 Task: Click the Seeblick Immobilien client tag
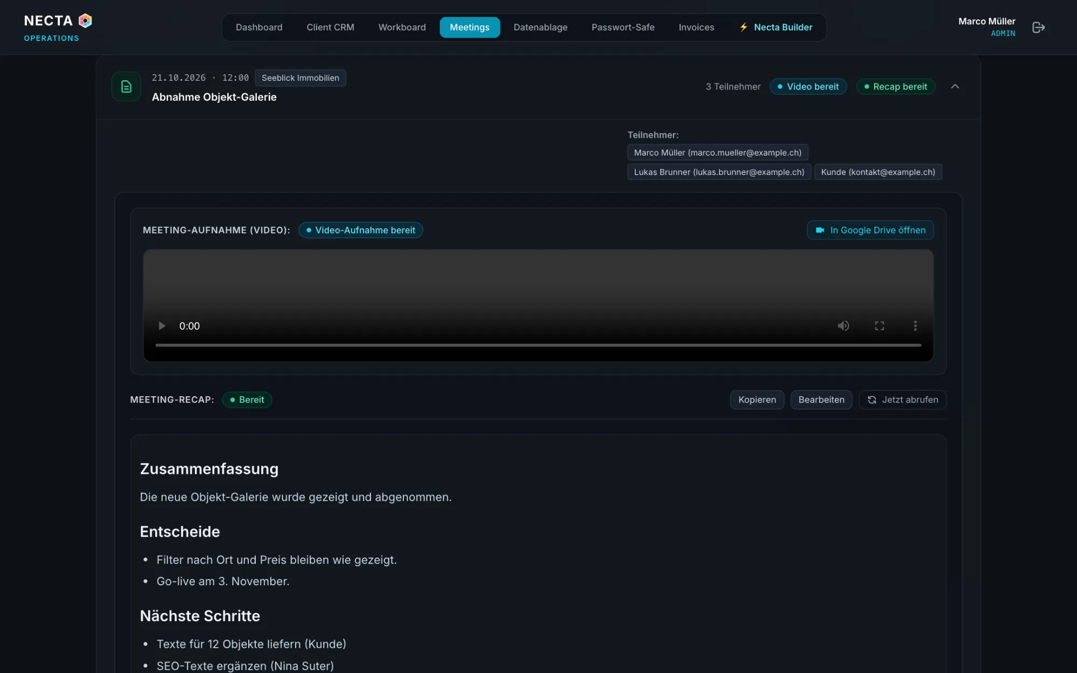pyautogui.click(x=300, y=78)
